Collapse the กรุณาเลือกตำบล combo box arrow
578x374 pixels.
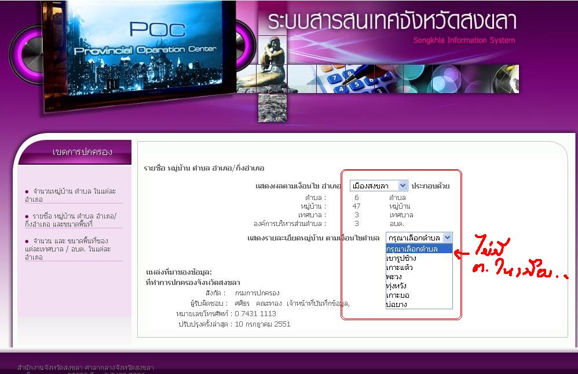447,238
